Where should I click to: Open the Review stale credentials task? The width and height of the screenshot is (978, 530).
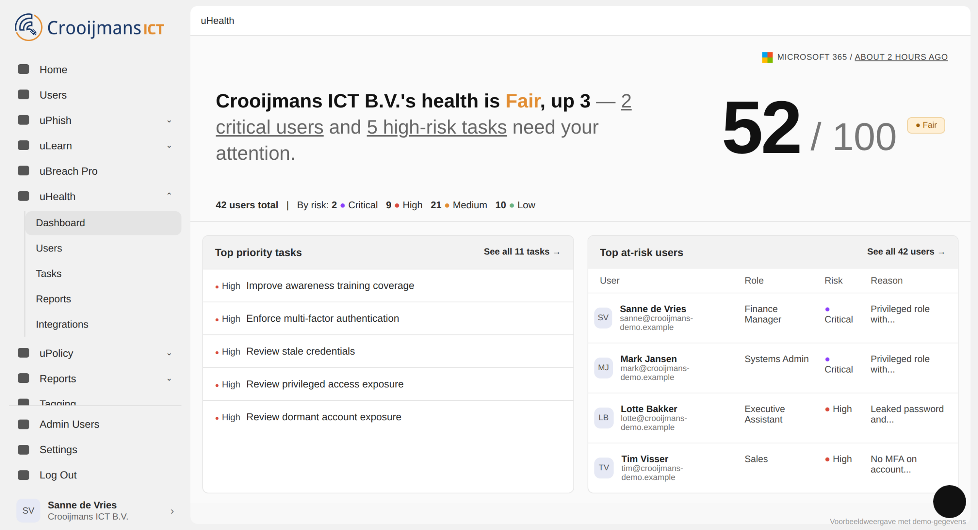point(388,351)
